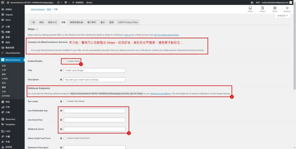Click the site home icon in admin bar
The image size is (296, 149).
[8, 2]
